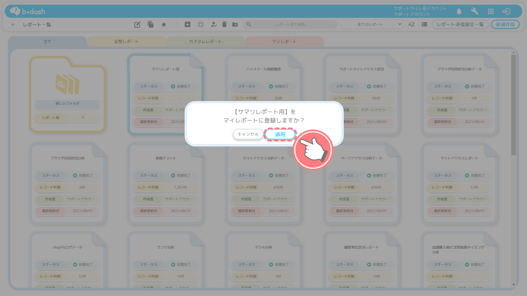
Task: Open the notifications bell icon
Action: [x=459, y=11]
